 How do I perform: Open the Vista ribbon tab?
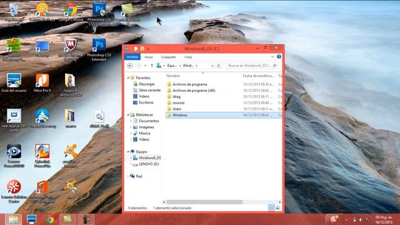coord(188,57)
